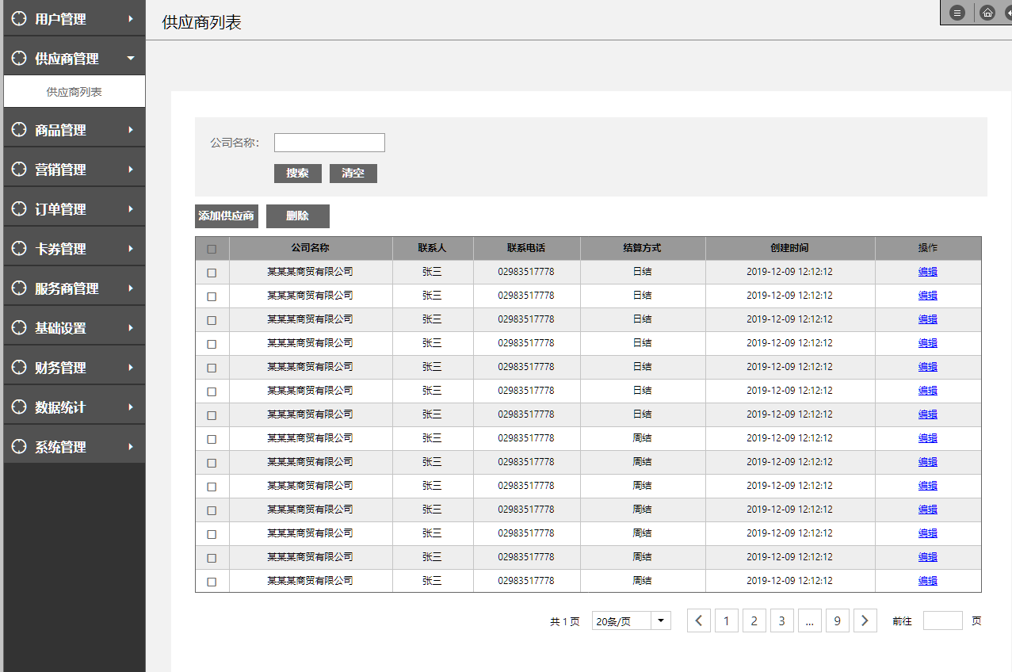
Task: Expand the 财务管理 menu arrow
Action: click(x=131, y=368)
